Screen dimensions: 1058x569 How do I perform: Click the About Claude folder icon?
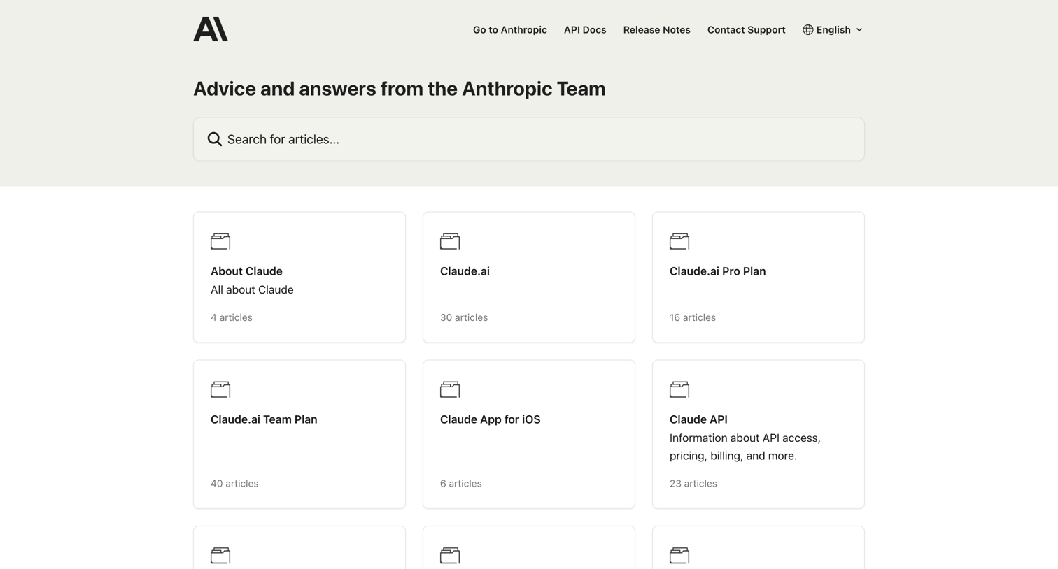point(220,241)
